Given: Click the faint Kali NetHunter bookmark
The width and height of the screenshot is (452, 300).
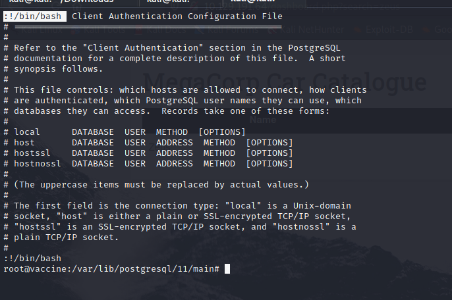Looking at the screenshot, I should (x=306, y=30).
